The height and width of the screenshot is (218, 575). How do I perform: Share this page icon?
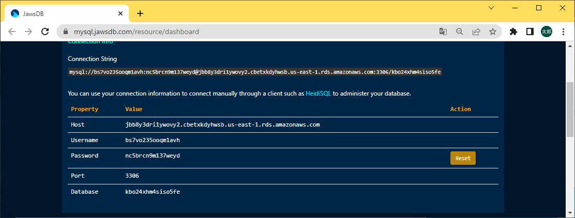476,32
